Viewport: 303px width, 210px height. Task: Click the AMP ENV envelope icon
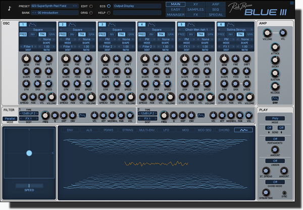(274, 98)
